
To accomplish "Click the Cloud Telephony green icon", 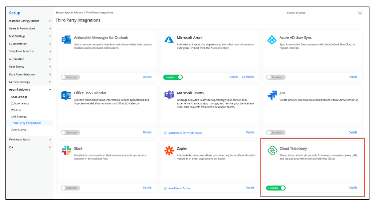I will (272, 151).
